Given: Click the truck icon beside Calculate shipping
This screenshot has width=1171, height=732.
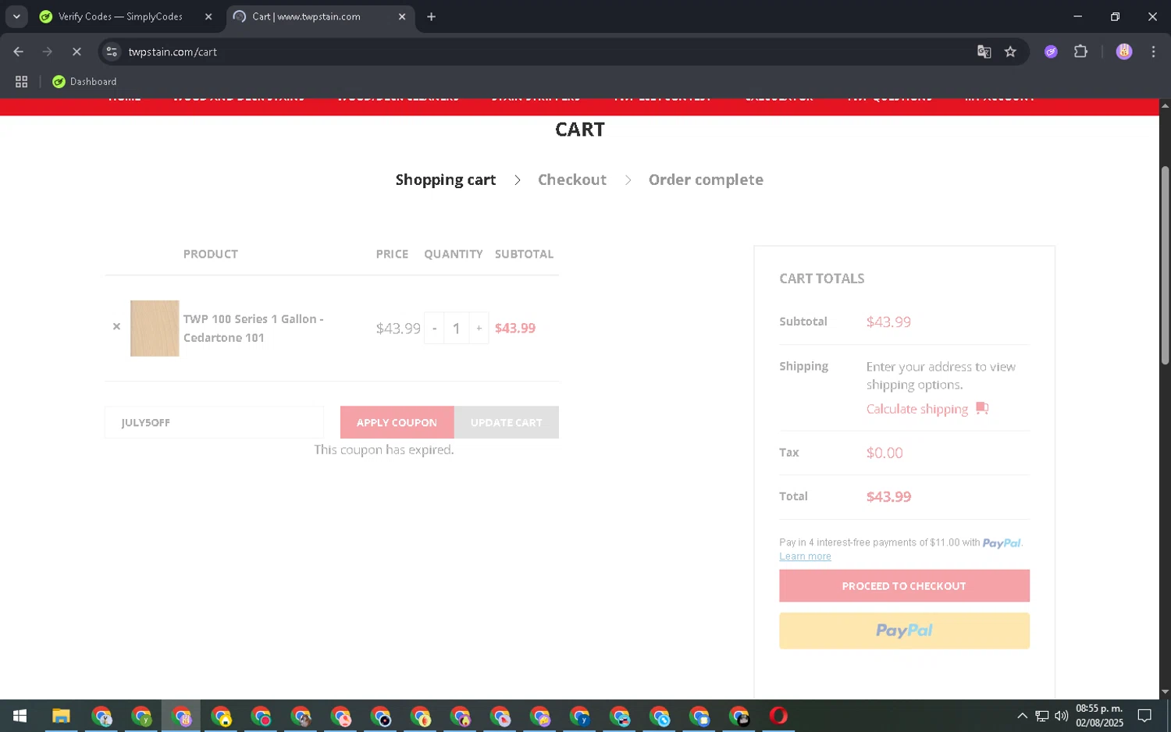Looking at the screenshot, I should (x=982, y=408).
